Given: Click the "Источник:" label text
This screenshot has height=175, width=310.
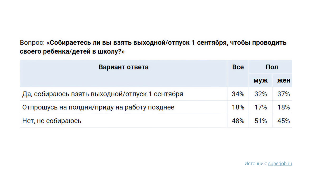Looking at the screenshot, I should click(256, 164).
